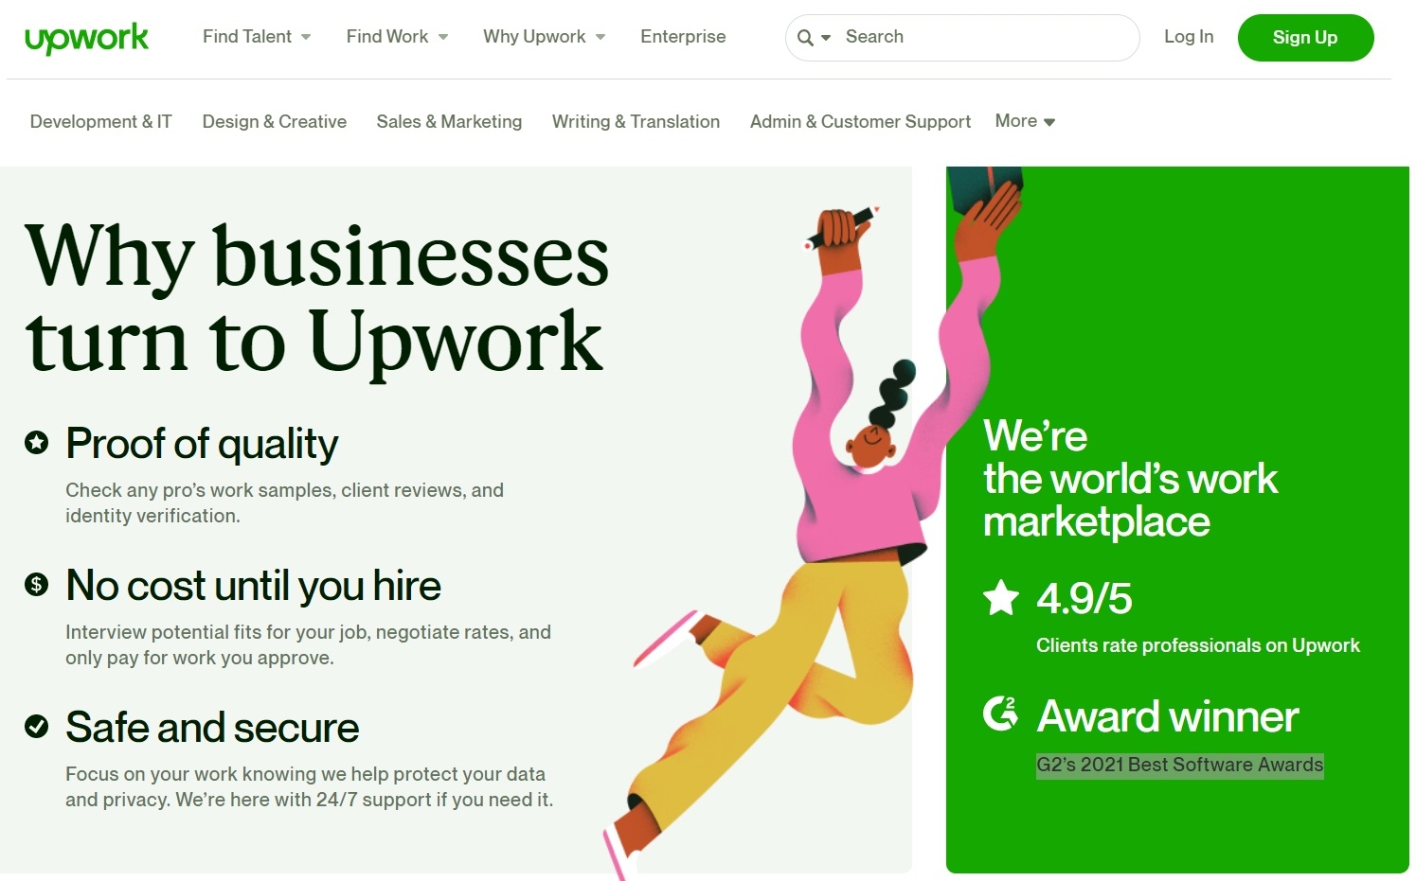Click the checkmark icon beside Safe and secure
This screenshot has width=1416, height=881.
(36, 726)
